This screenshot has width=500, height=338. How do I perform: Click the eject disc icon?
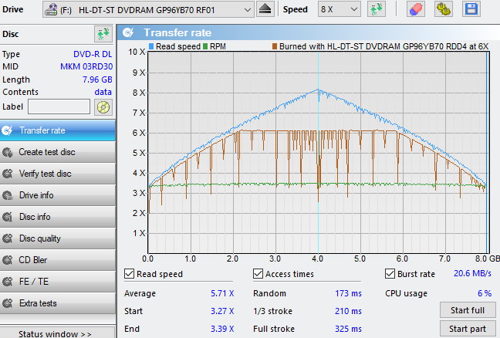click(265, 8)
